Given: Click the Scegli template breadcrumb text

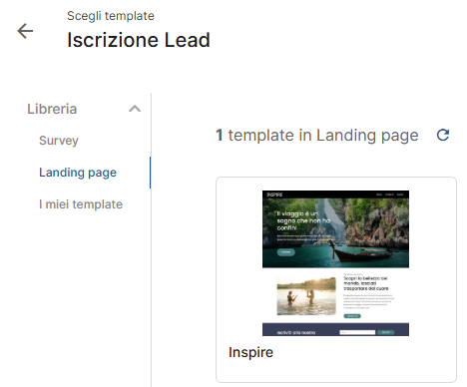Looking at the screenshot, I should coord(111,16).
